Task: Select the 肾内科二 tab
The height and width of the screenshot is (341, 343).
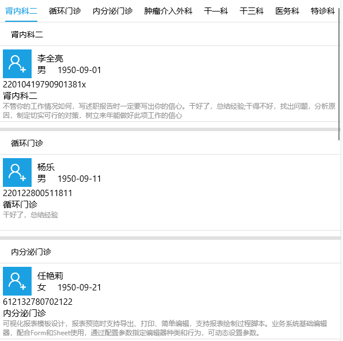Action: [x=21, y=11]
